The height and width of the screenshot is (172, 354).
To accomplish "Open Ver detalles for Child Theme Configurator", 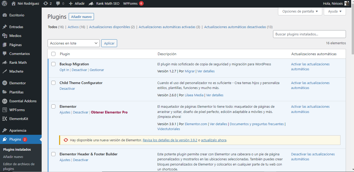I will (x=215, y=95).
